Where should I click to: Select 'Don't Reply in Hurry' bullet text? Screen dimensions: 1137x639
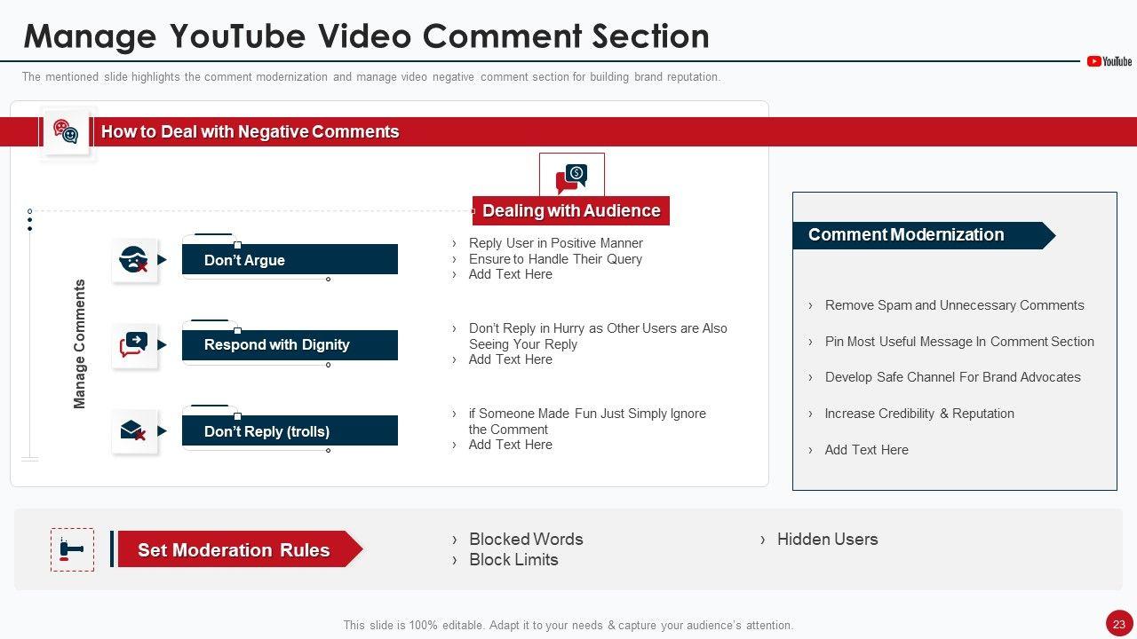(598, 336)
